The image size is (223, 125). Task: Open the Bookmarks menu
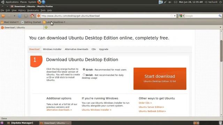pyautogui.click(x=33, y=10)
